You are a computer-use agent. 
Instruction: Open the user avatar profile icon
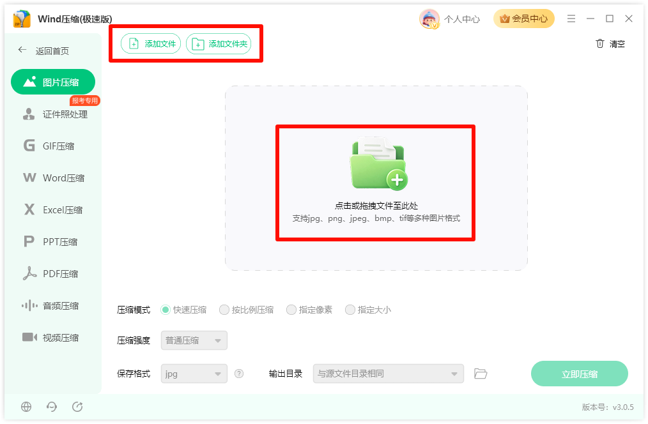(x=429, y=19)
